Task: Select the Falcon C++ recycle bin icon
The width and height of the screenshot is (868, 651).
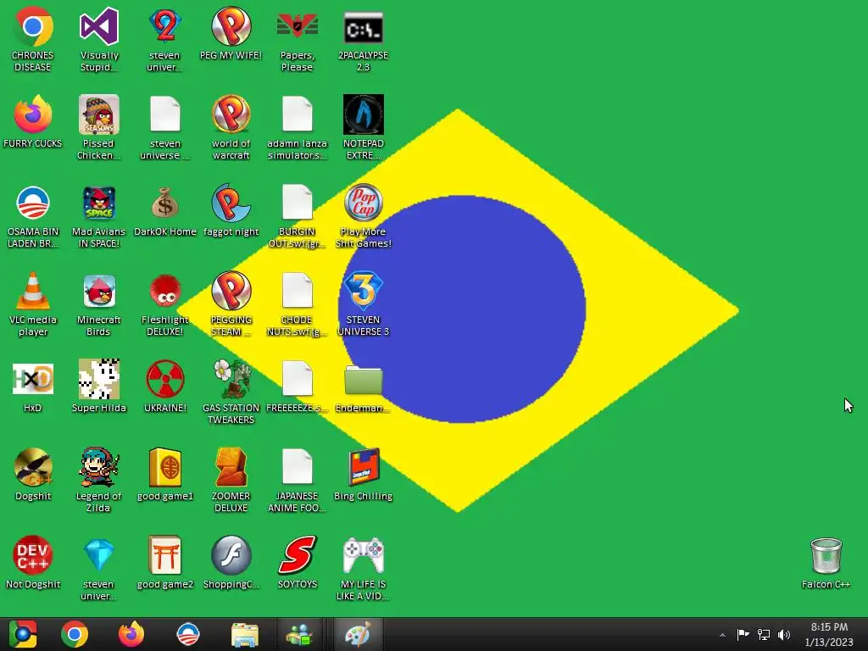Action: point(826,556)
